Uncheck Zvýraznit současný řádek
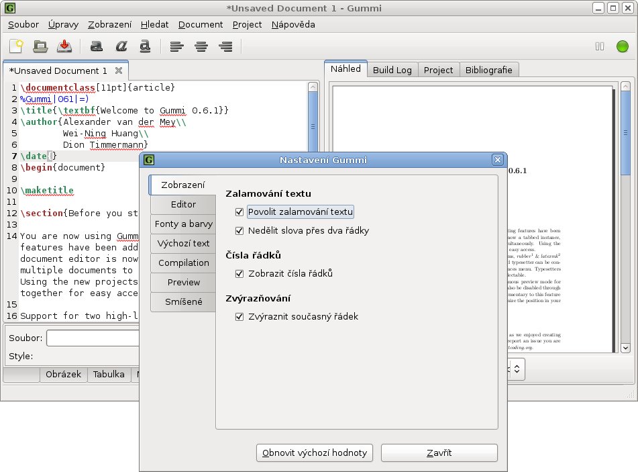This screenshot has height=472, width=638. pyautogui.click(x=240, y=316)
